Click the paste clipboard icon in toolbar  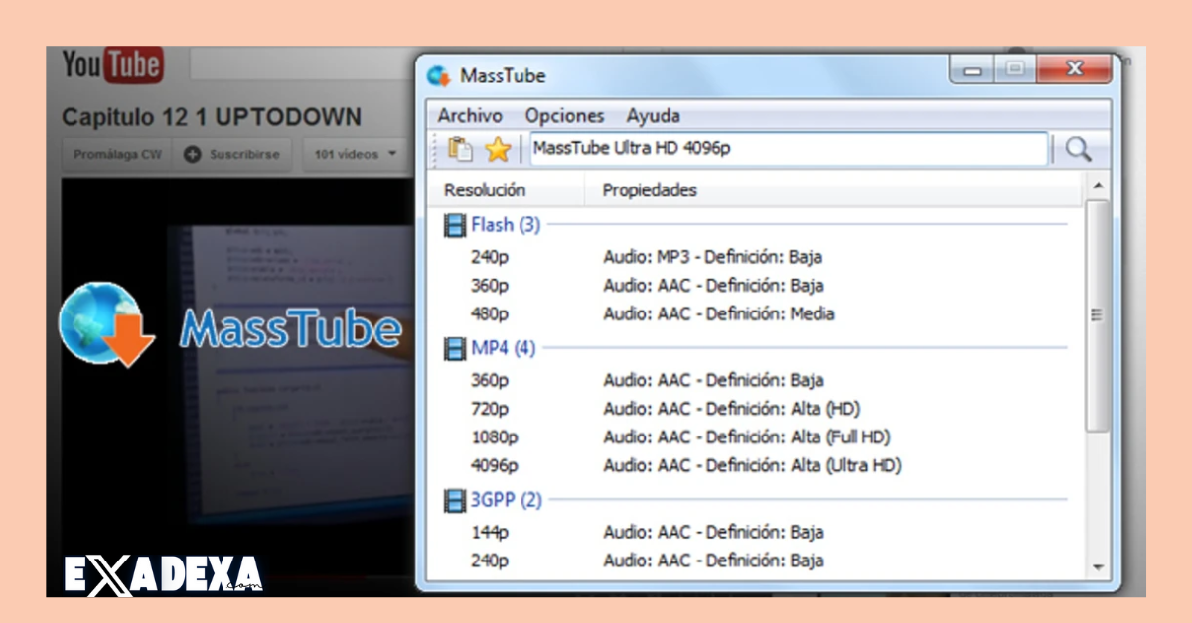click(x=460, y=149)
